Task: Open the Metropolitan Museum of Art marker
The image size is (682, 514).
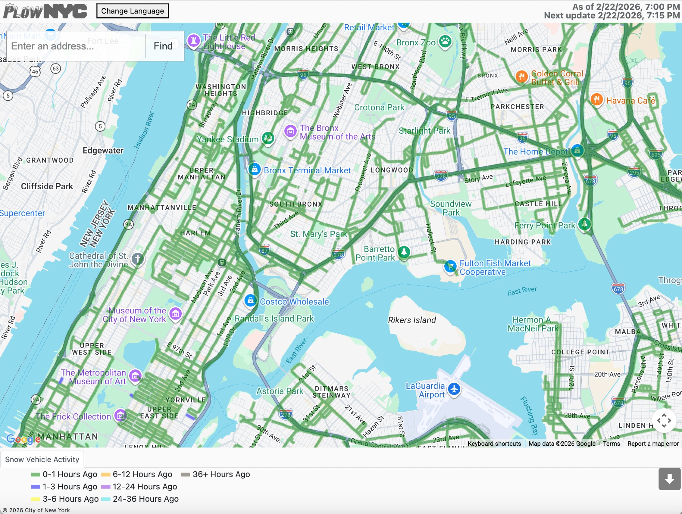Action: (x=135, y=376)
